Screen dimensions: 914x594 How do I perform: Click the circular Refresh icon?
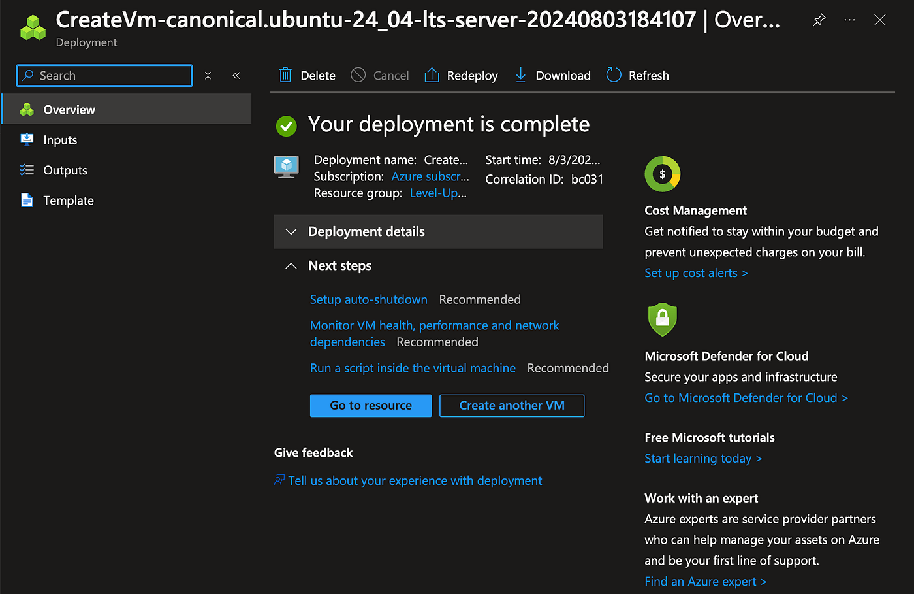614,75
